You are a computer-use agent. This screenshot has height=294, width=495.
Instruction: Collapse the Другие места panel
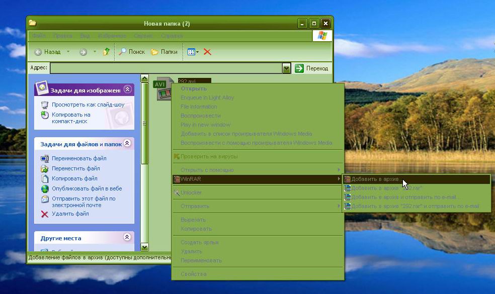pos(127,237)
